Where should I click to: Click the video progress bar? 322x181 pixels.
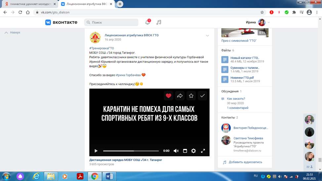[131, 151]
